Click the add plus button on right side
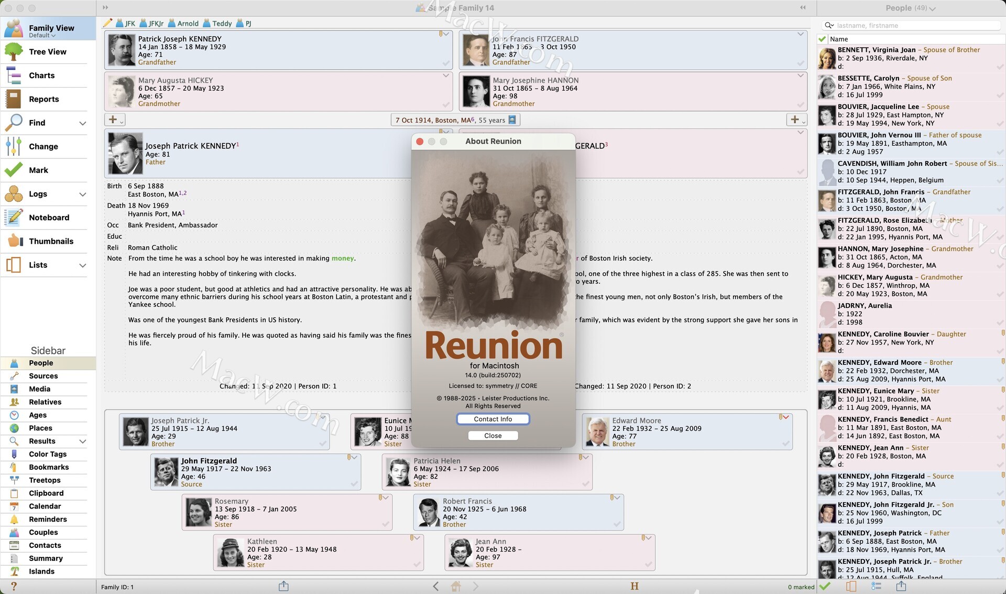The image size is (1006, 594). 796,120
